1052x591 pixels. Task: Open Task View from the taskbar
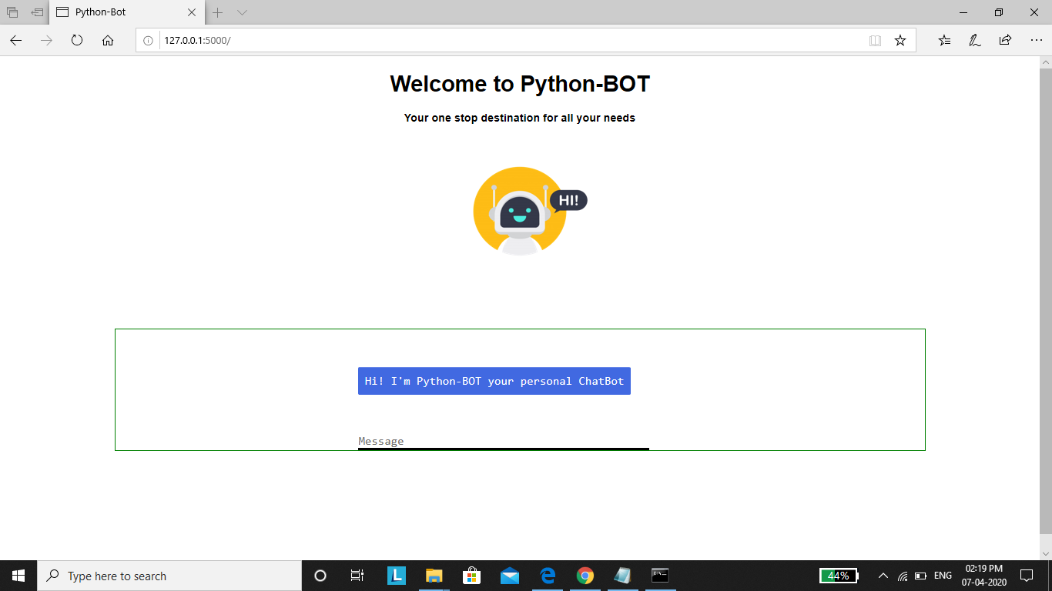pos(357,575)
